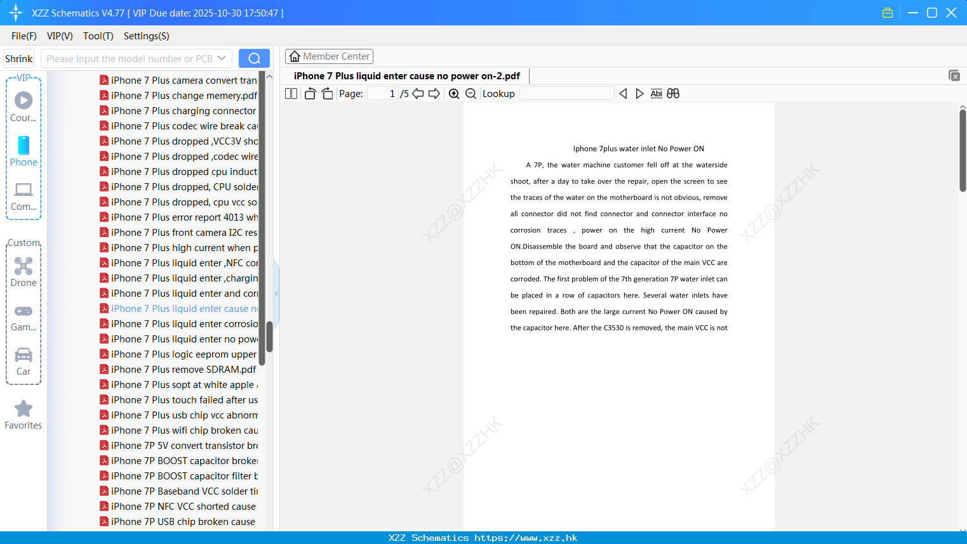Select the Computer category icon

pos(23,196)
